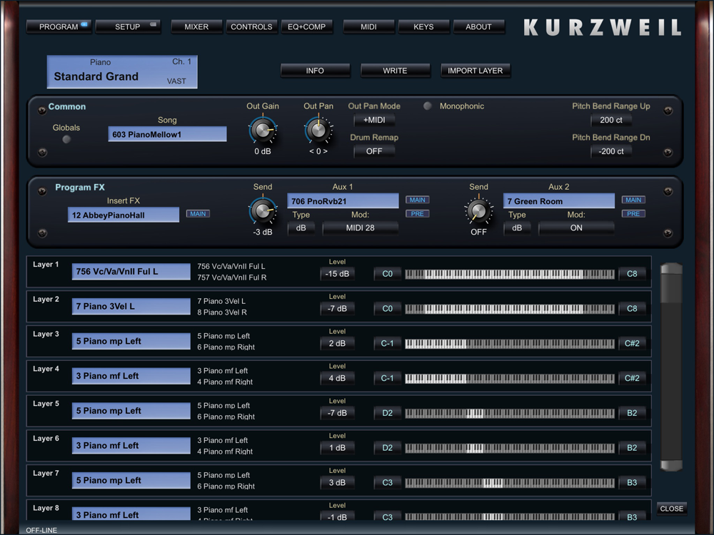714x535 pixels.
Task: Toggle the Aux 1 MAIN button
Action: coord(417,200)
